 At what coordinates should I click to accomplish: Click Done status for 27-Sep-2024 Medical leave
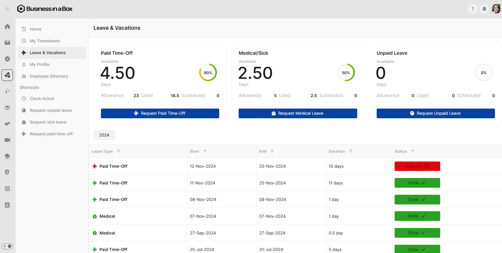(x=417, y=233)
